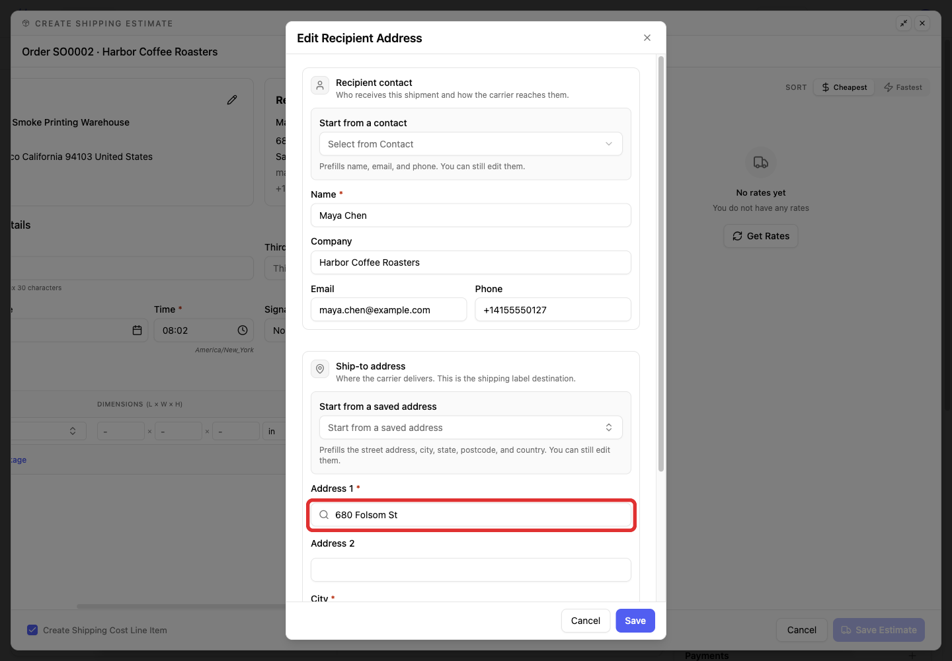Image resolution: width=952 pixels, height=661 pixels.
Task: Click the Address 1 field
Action: click(x=471, y=515)
